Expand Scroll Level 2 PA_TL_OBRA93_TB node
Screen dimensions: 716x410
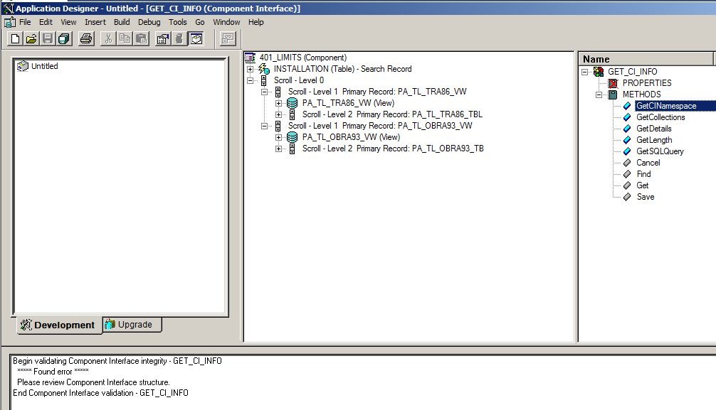click(x=278, y=149)
